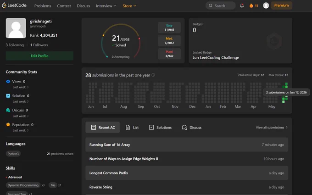Image resolution: width=312 pixels, height=195 pixels.
Task: Open the Contest page
Action: (x=64, y=6)
